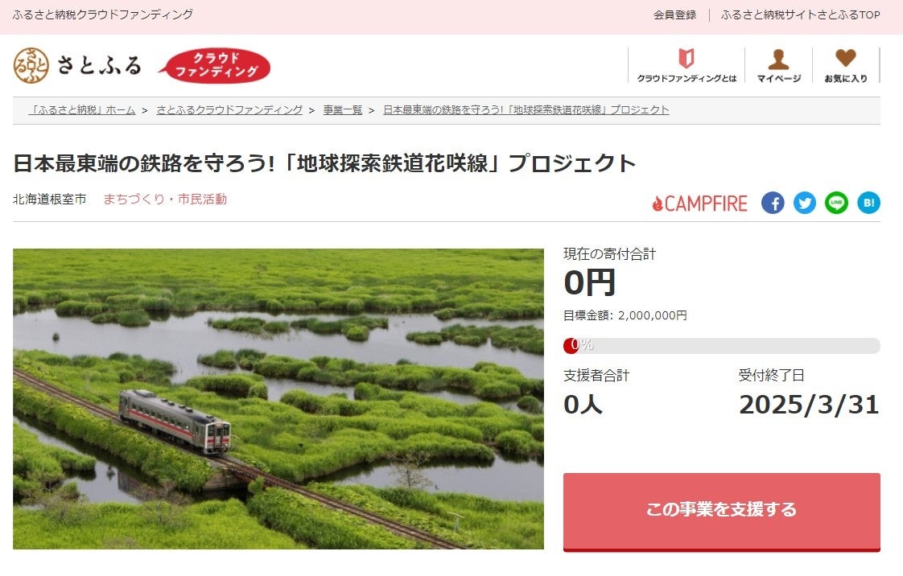Open the train marsh project photo
This screenshot has height=576, width=903.
tap(278, 399)
